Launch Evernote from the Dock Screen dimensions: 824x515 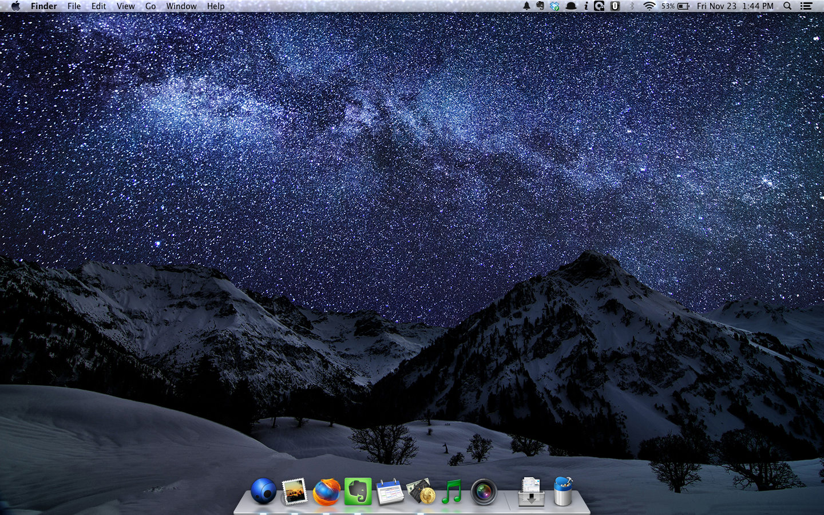pyautogui.click(x=358, y=492)
